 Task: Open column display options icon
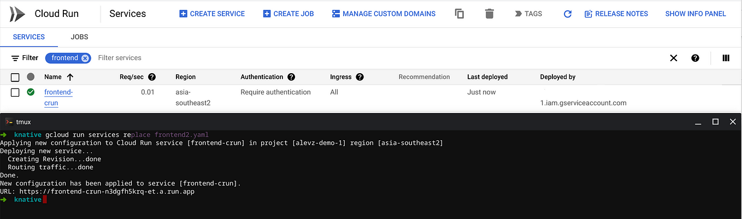click(726, 58)
